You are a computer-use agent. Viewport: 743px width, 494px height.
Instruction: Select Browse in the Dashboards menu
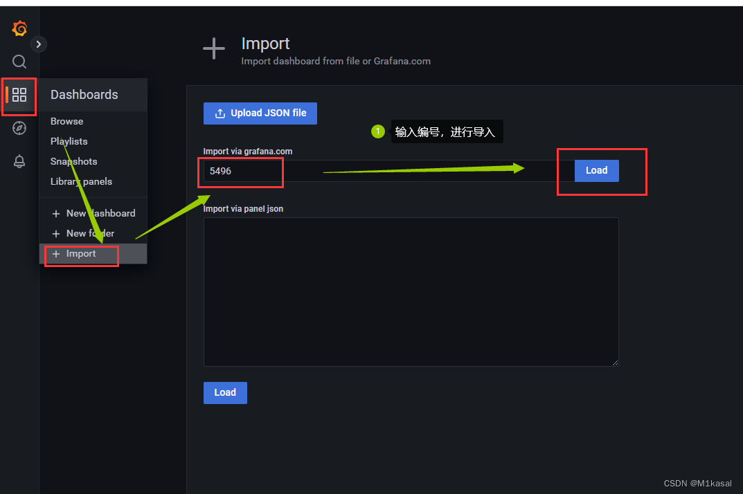[66, 121]
